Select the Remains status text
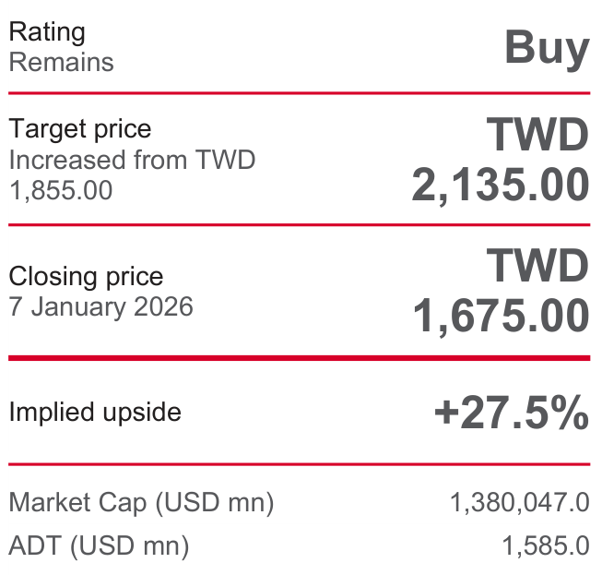Viewport: 602px width, 575px height. pyautogui.click(x=61, y=63)
